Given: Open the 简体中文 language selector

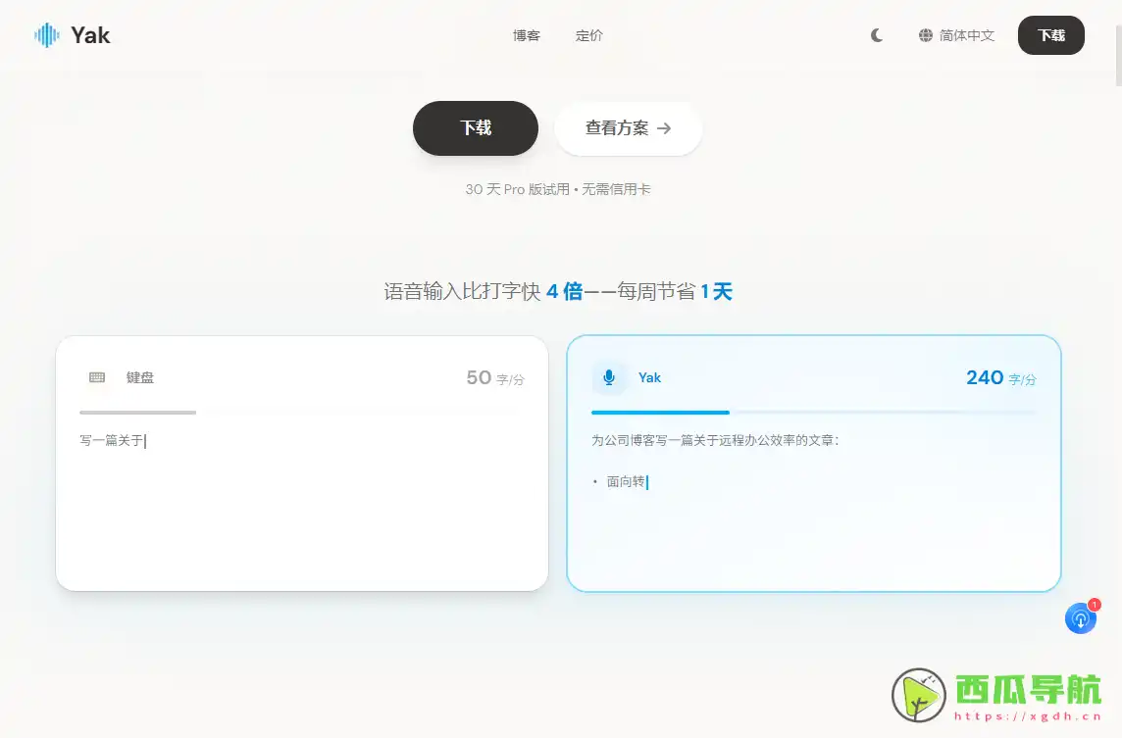Looking at the screenshot, I should tap(956, 35).
